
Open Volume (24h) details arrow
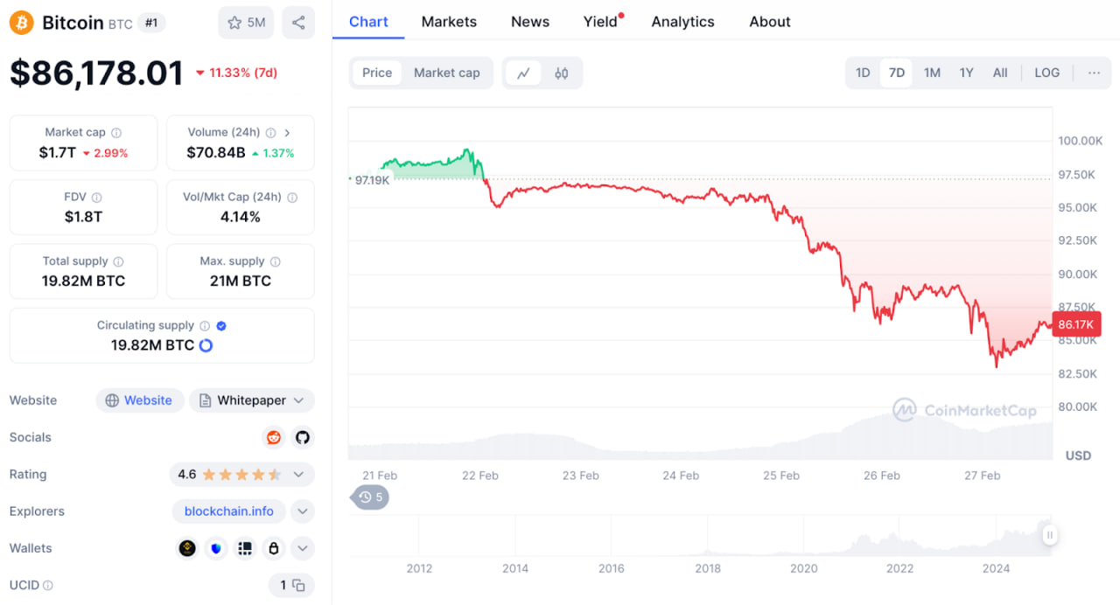[287, 133]
